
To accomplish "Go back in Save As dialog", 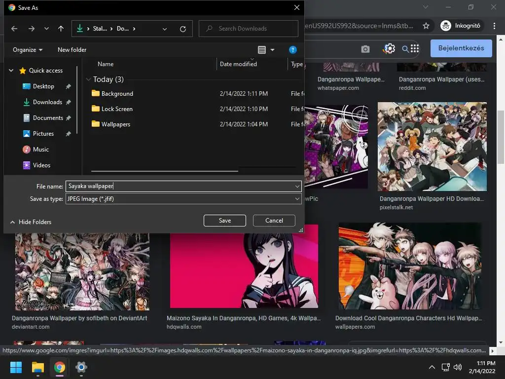I will 14,29.
